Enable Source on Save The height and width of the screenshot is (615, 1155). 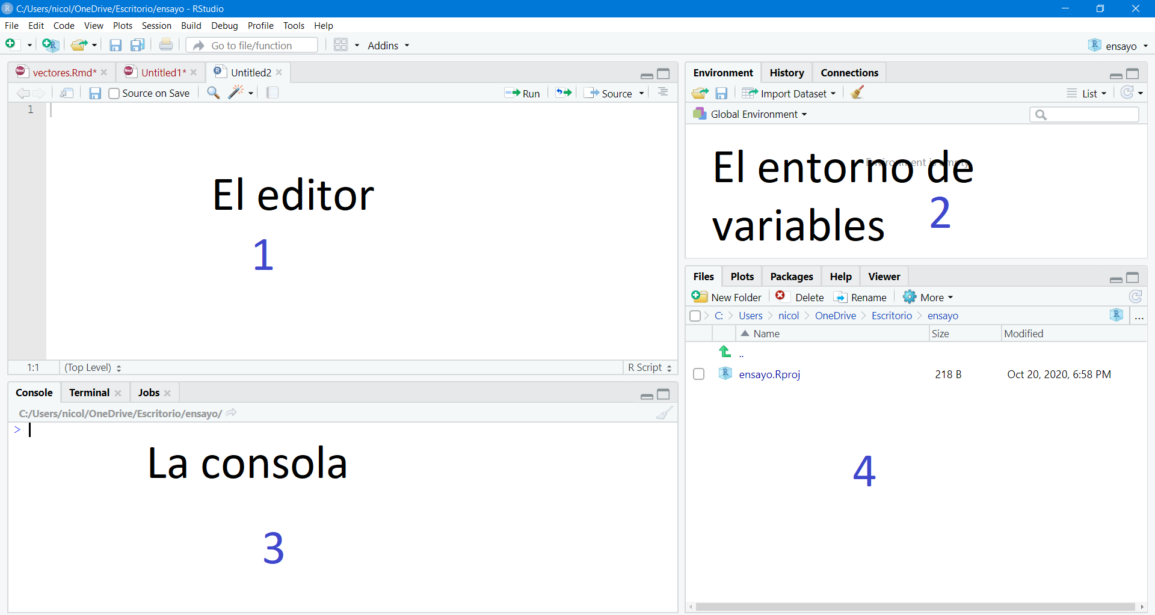[x=114, y=93]
